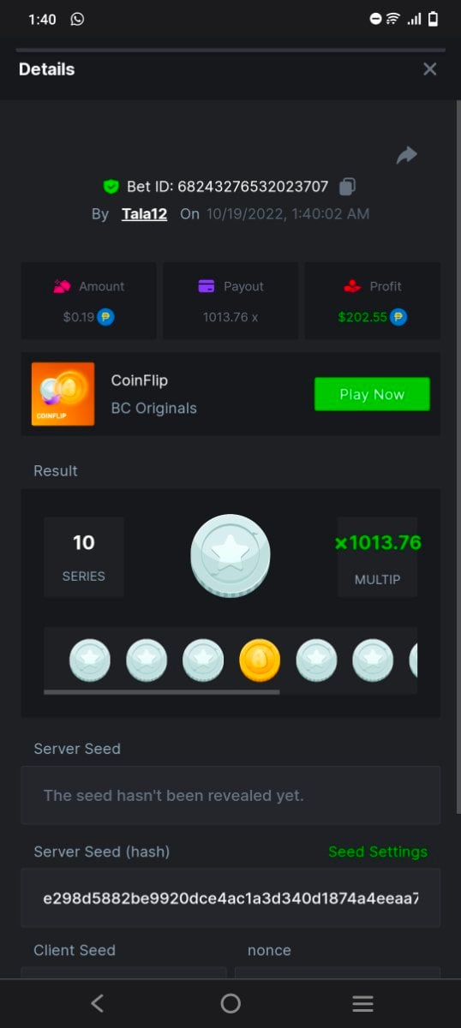Select the Server Seed hash field
The height and width of the screenshot is (1028, 461).
coord(230,898)
